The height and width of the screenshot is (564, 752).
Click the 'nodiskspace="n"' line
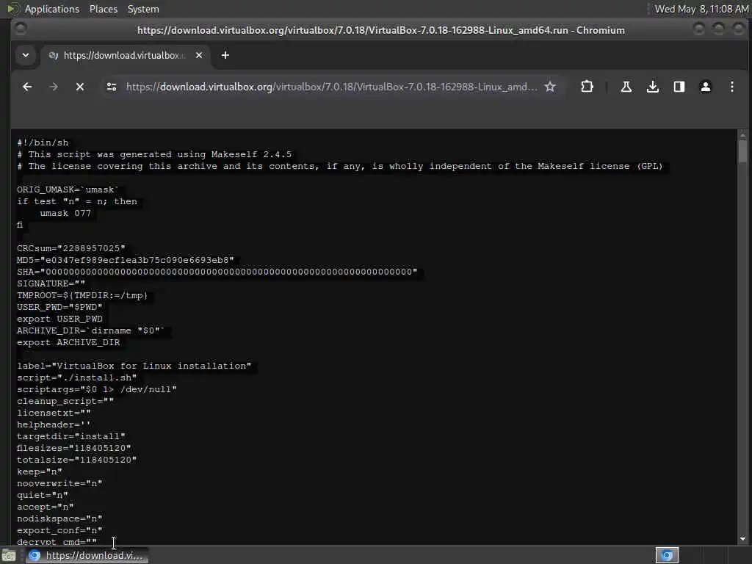(59, 518)
